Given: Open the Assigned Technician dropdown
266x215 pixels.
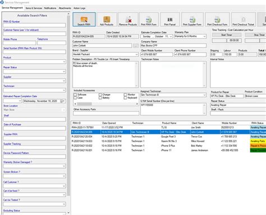Looking at the screenshot, I should (x=204, y=95).
